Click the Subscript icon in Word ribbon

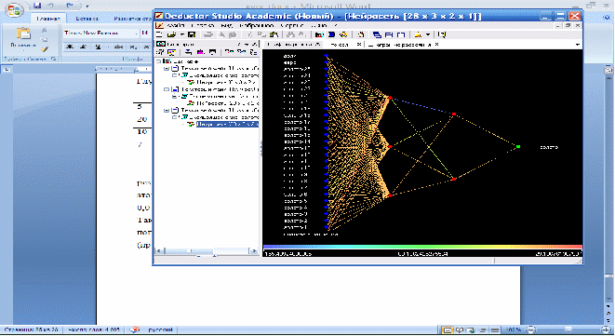134,47
